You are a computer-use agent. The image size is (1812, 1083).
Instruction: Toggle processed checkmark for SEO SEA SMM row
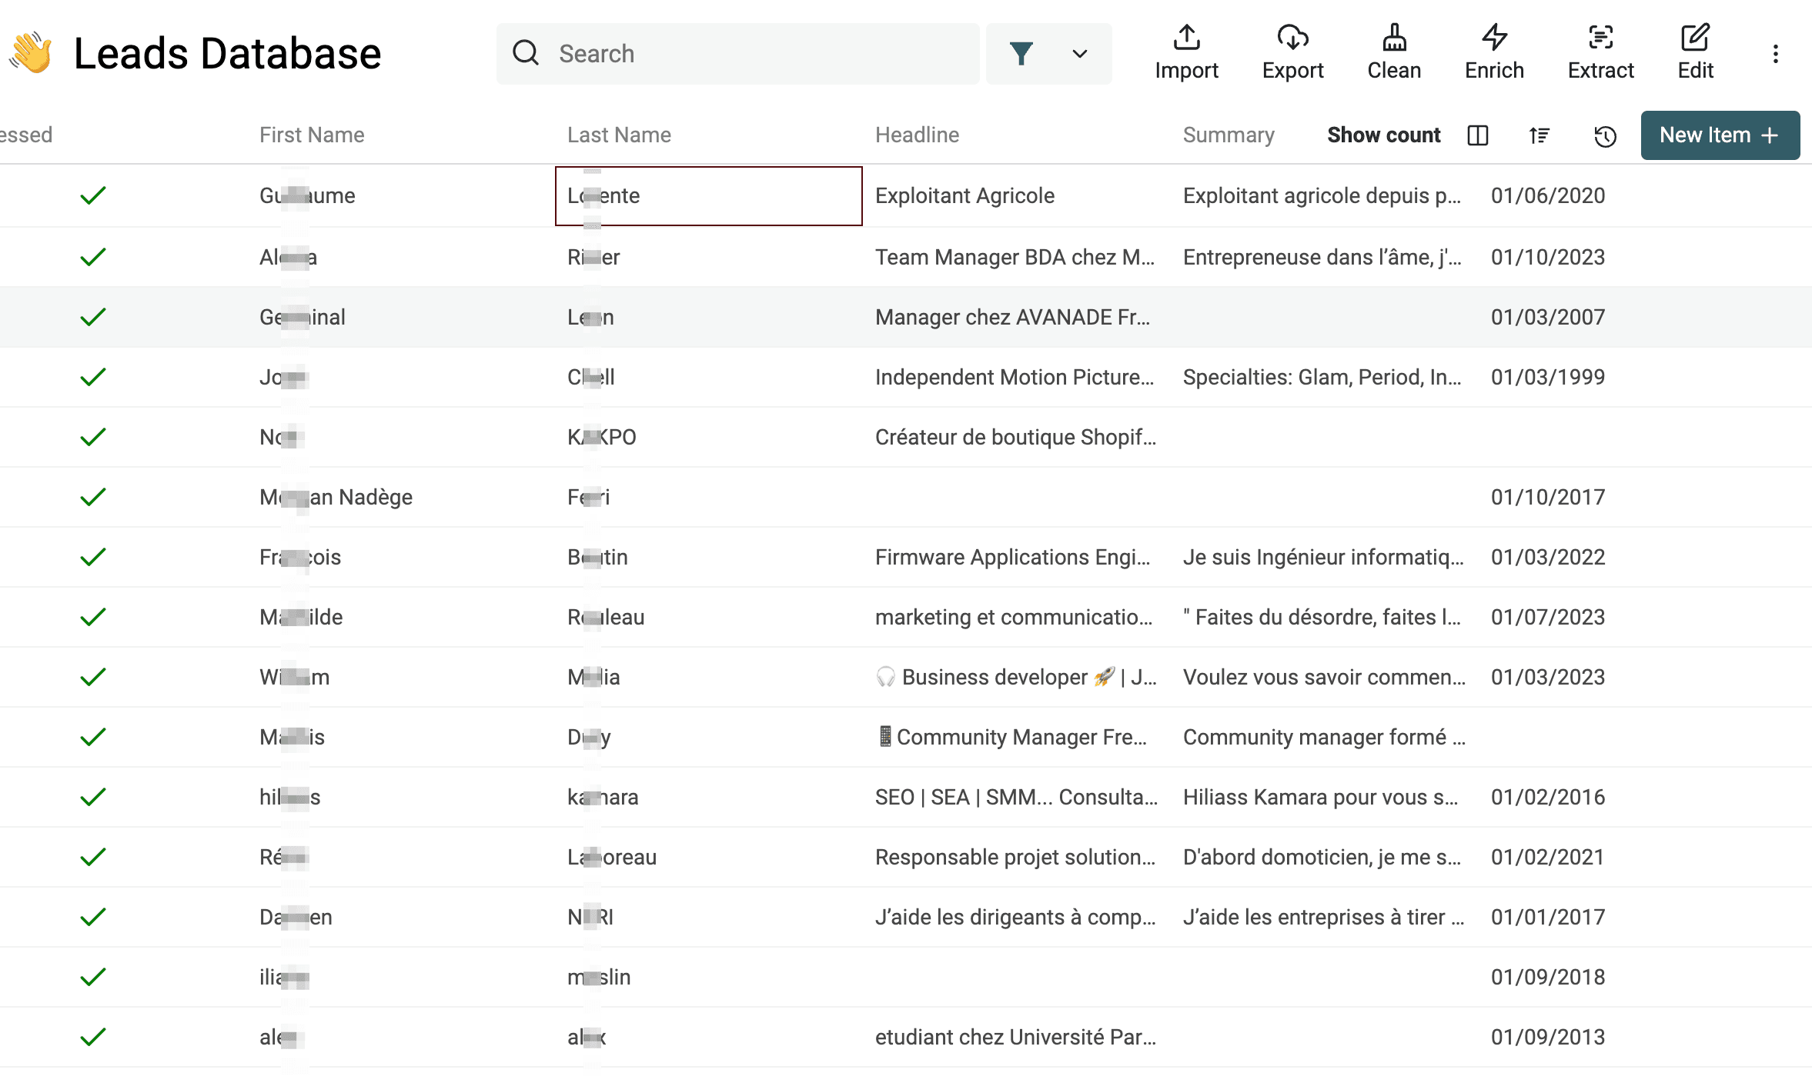[92, 797]
